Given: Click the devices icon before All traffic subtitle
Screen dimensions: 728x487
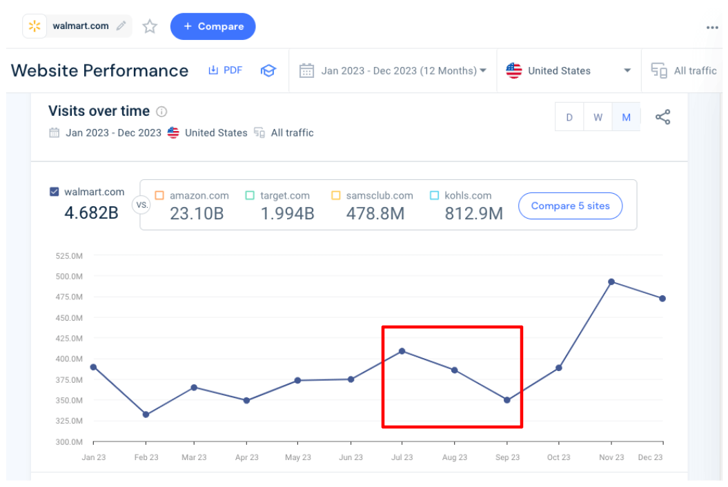Looking at the screenshot, I should (259, 132).
